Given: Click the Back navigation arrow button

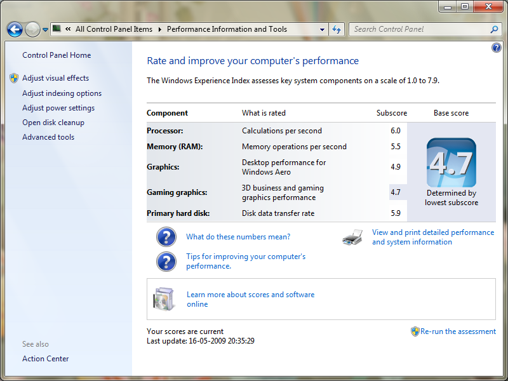Looking at the screenshot, I should 15,29.
